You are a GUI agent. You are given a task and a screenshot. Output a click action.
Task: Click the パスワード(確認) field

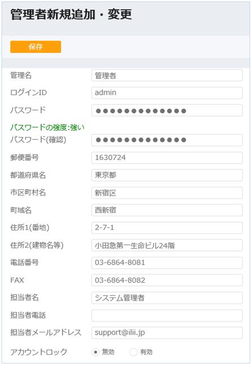167,140
